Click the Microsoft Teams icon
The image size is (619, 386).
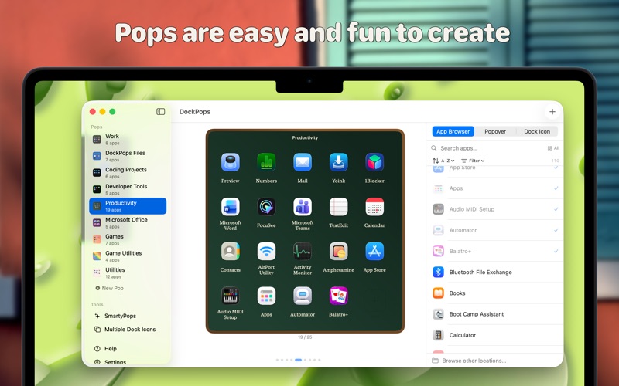point(303,207)
